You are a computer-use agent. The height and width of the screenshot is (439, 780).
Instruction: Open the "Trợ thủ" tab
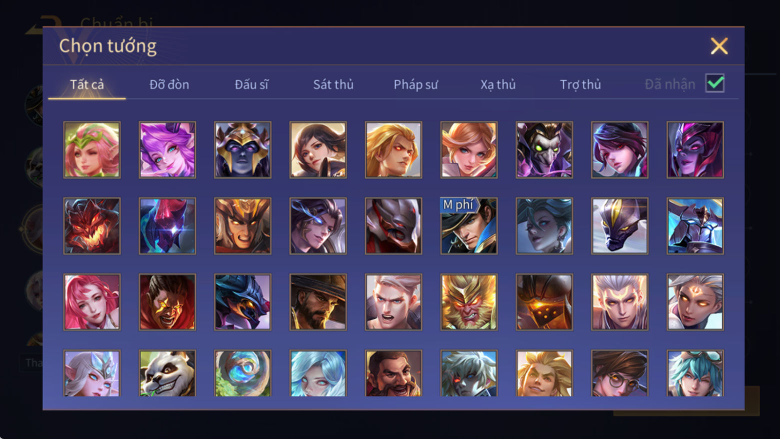(x=580, y=84)
